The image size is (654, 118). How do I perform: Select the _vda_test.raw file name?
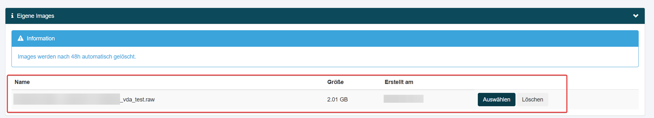point(137,100)
